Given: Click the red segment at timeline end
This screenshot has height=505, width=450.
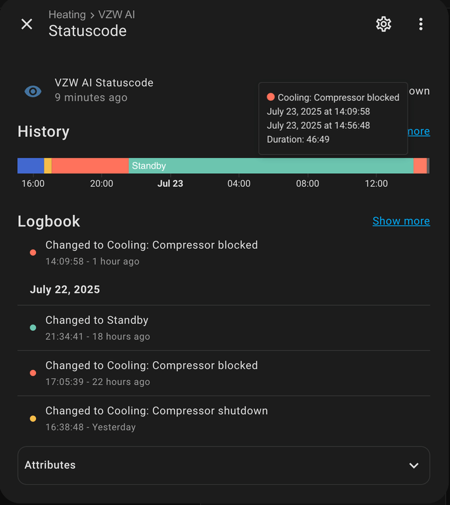Looking at the screenshot, I should 420,166.
